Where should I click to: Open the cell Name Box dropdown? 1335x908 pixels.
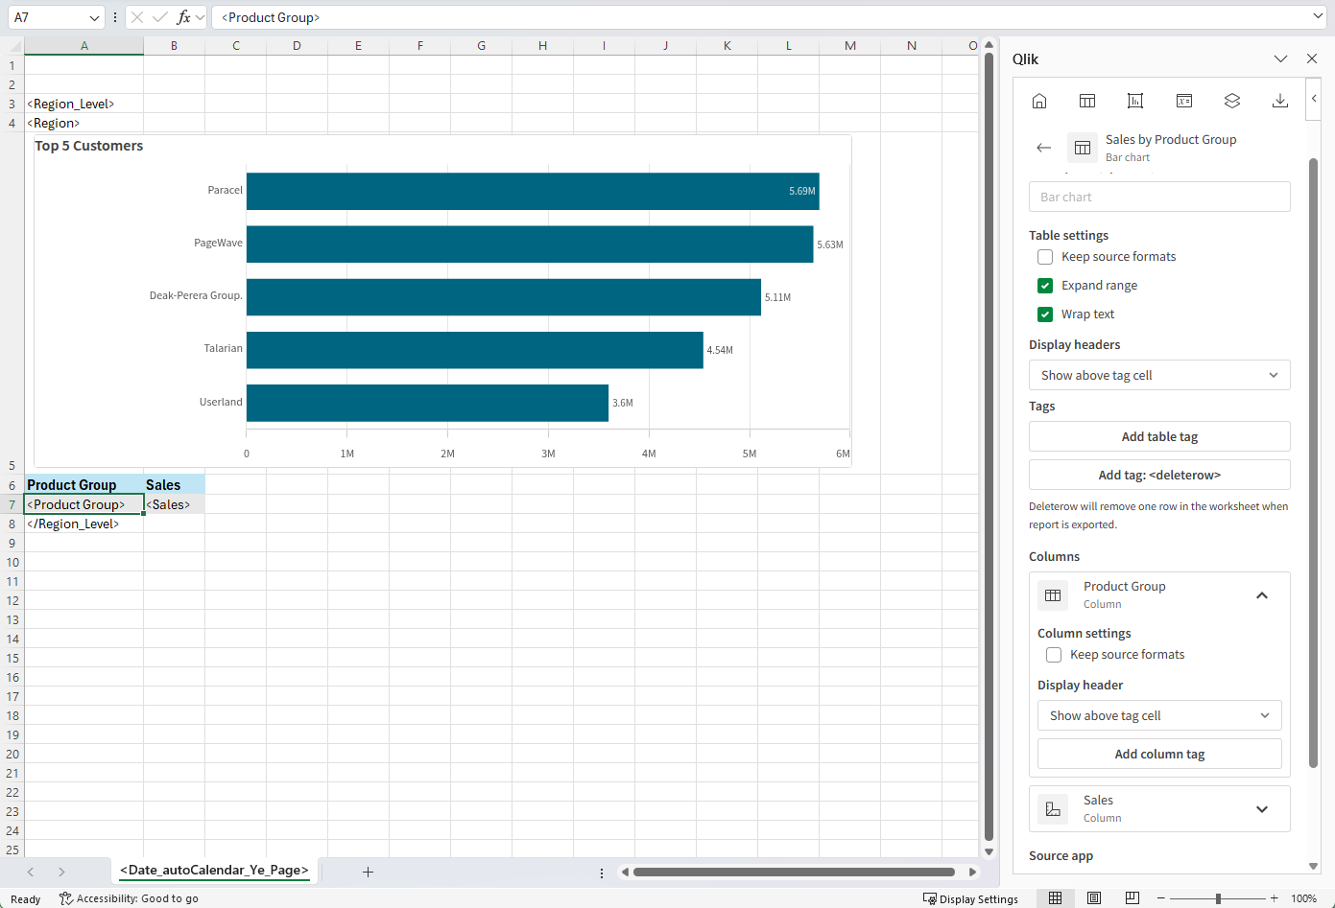coord(93,17)
